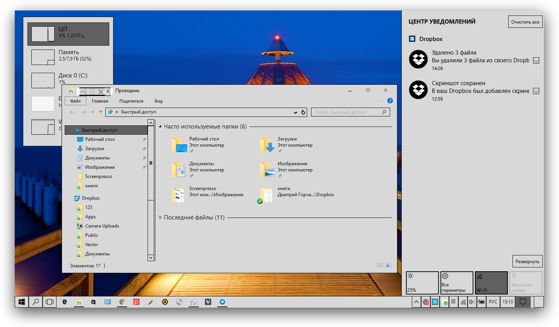Click the Action Center notification icon

coord(523,302)
